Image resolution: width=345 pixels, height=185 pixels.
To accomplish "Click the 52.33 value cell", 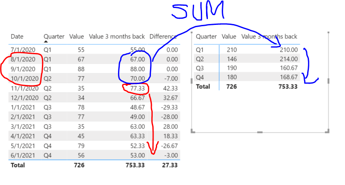I will pyautogui.click(x=138, y=146).
